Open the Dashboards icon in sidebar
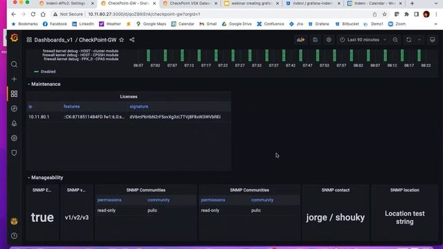The image size is (443, 249). [14, 94]
